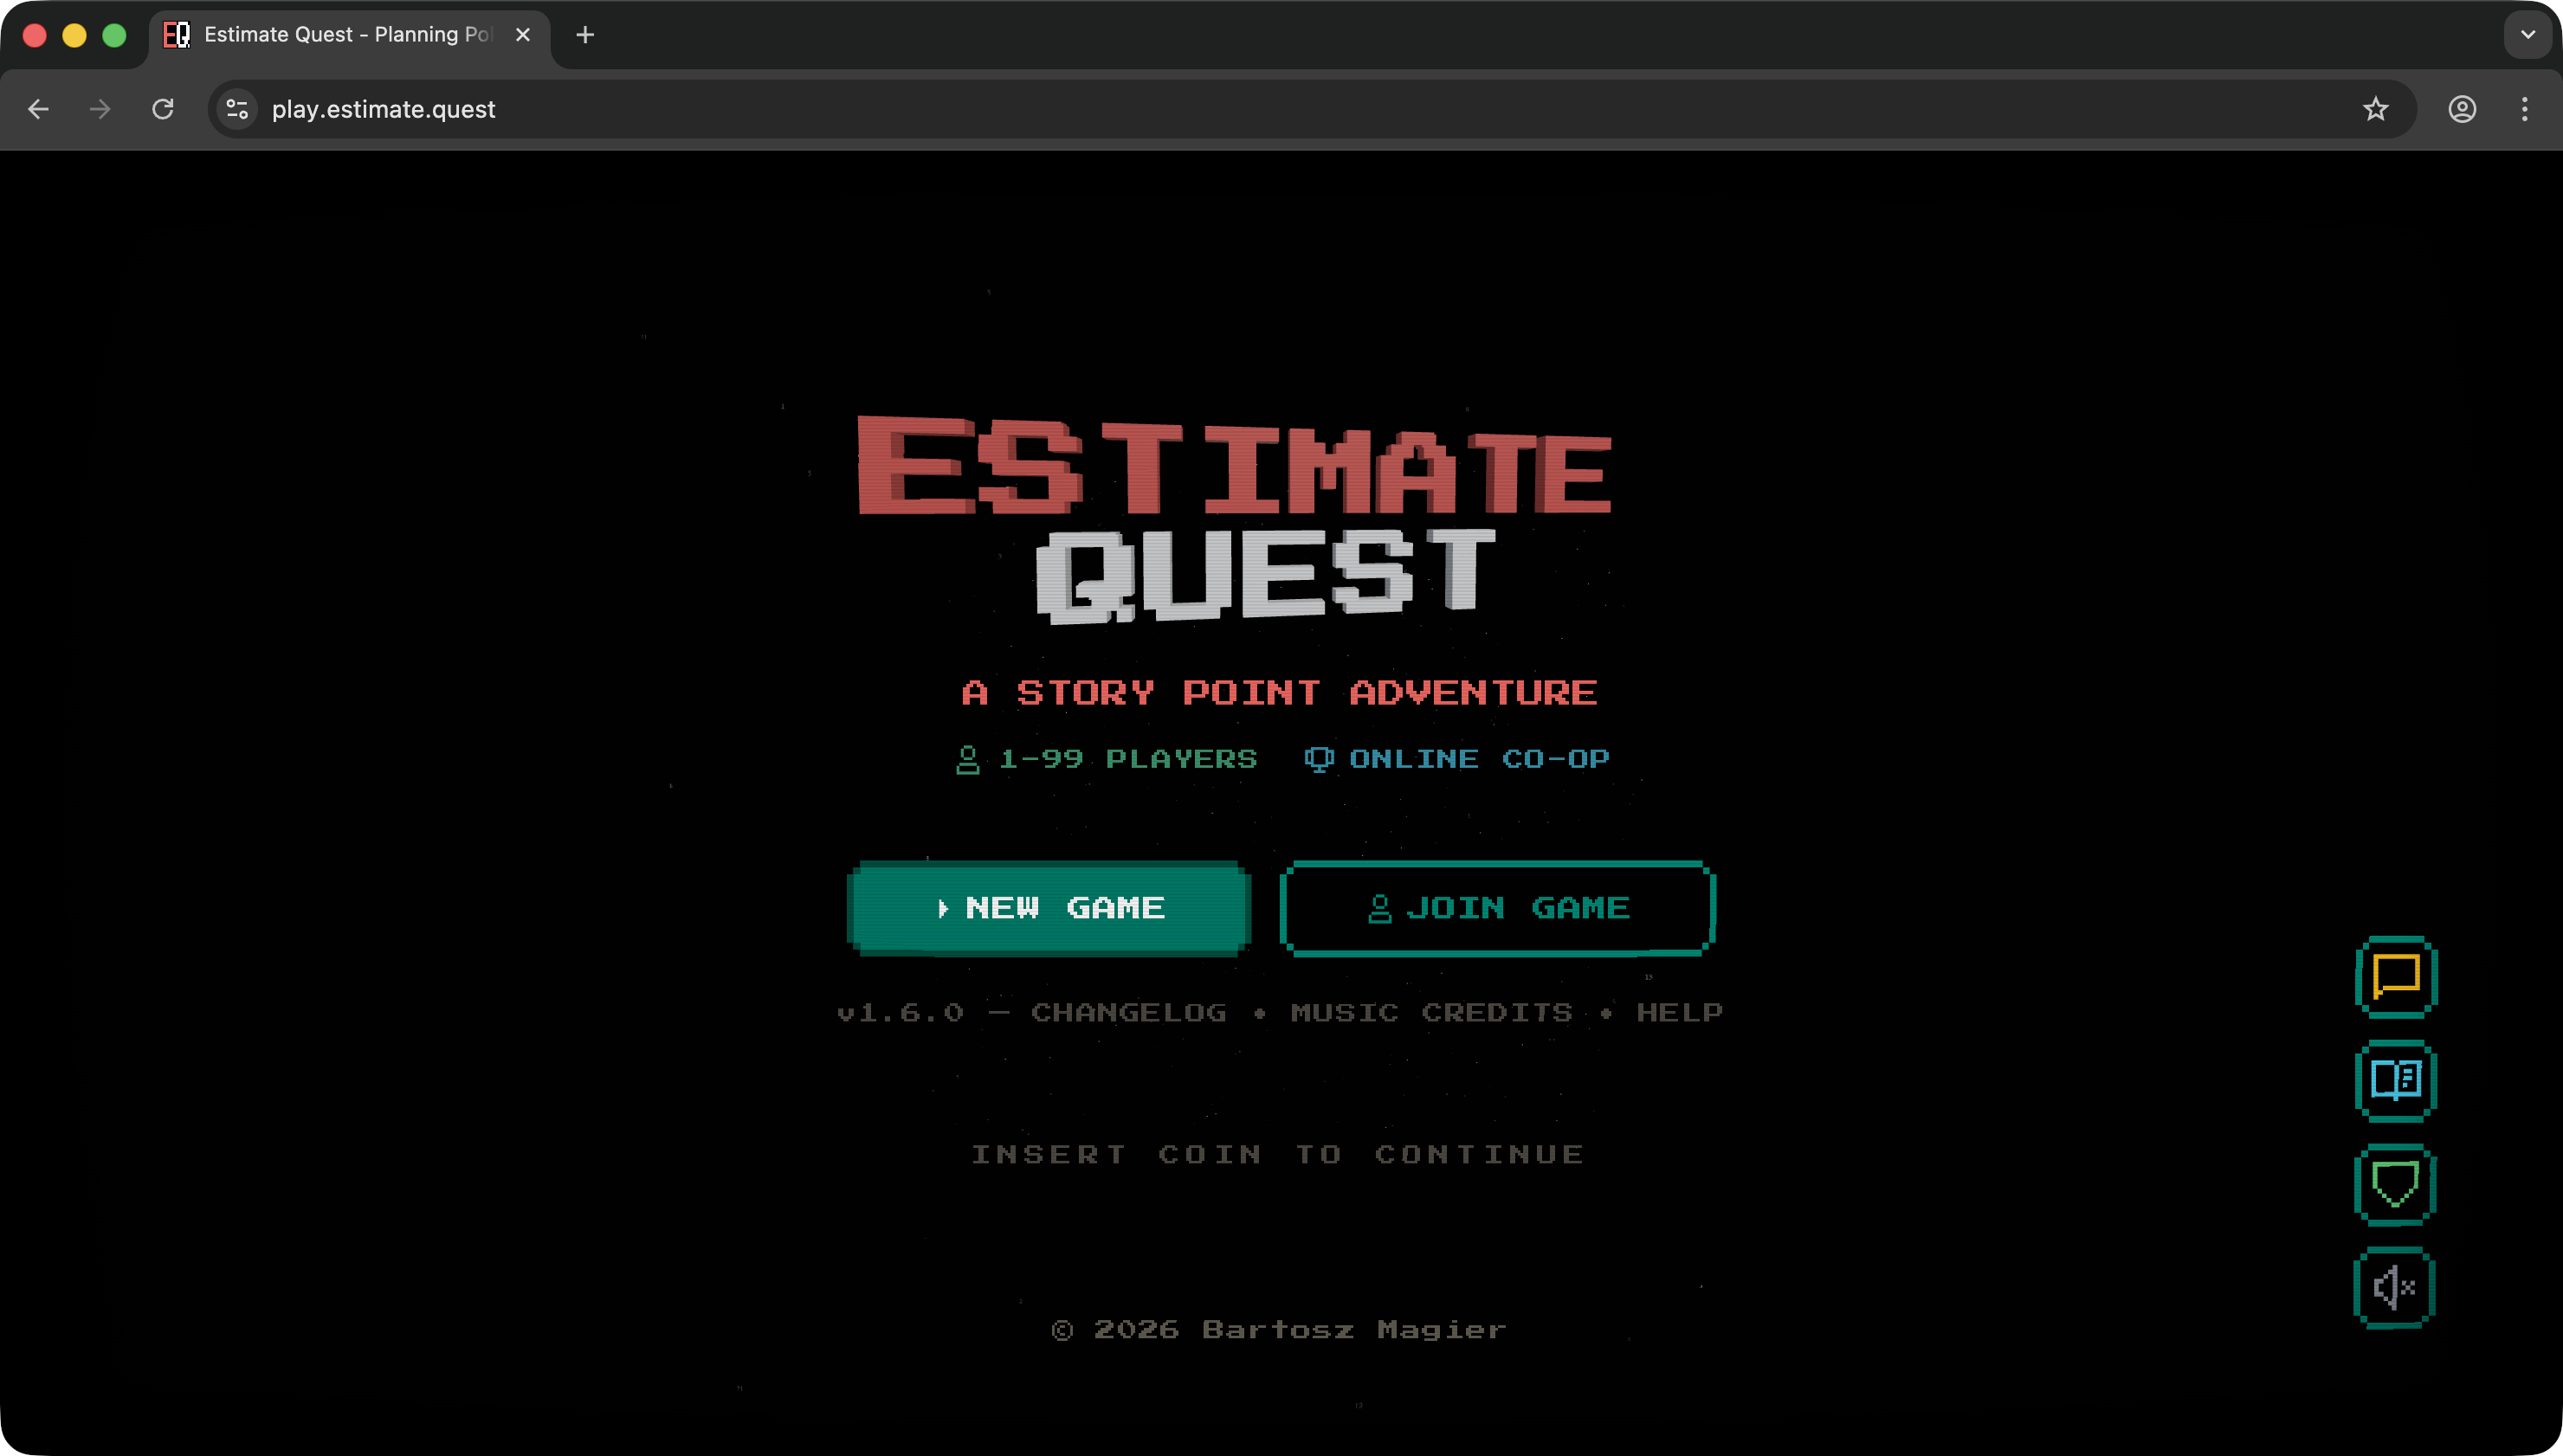Screen dimensions: 2563x1456
Task: Click INSERT COIN TO CONTINUE text
Action: pyautogui.click(x=1280, y=1153)
